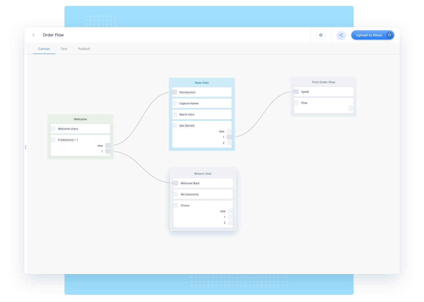The image size is (424, 302).
Task: Click the Capture Name step icon
Action: pos(174,103)
